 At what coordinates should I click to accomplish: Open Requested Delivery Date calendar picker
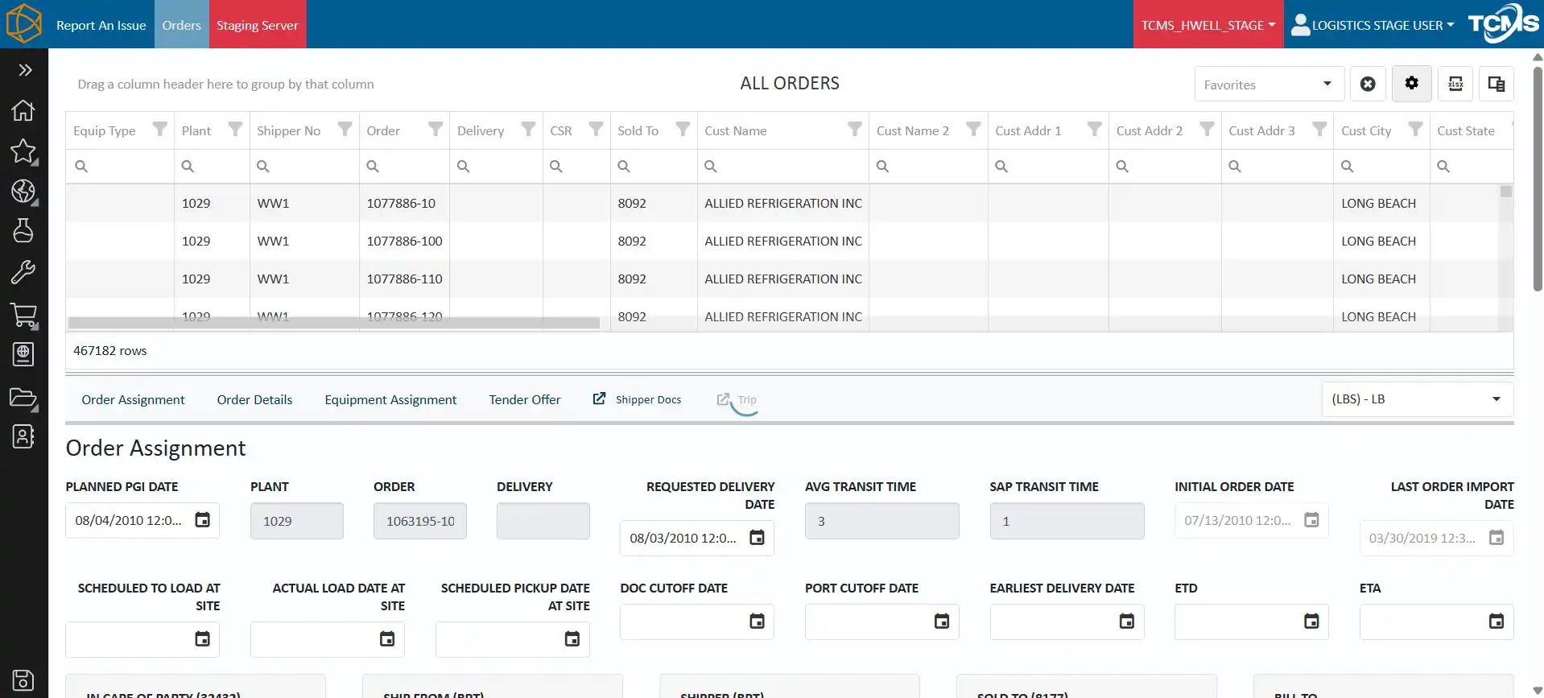tap(757, 538)
